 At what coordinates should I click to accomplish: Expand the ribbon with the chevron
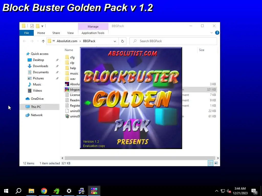(x=211, y=33)
